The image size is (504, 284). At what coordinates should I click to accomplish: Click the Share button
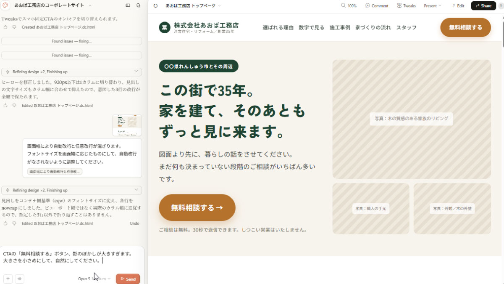[483, 6]
